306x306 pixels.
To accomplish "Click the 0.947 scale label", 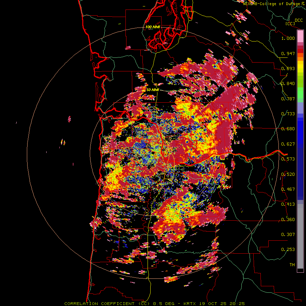I will coord(288,53).
